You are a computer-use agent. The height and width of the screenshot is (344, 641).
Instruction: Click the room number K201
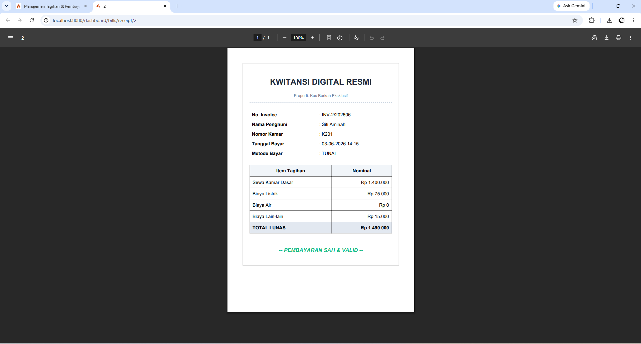coord(327,134)
